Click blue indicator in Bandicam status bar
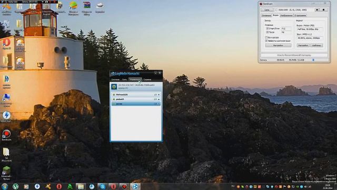Viewport: 337px width, 190px height. (x=313, y=60)
